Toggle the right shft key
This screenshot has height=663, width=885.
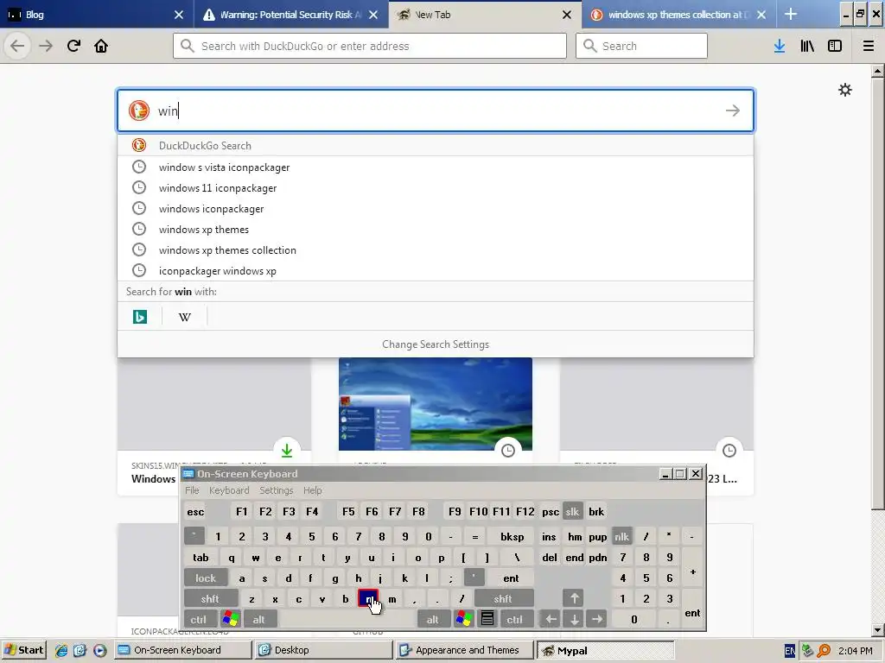point(503,599)
